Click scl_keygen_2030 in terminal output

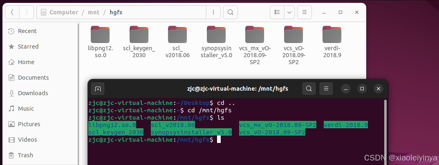coord(116,132)
